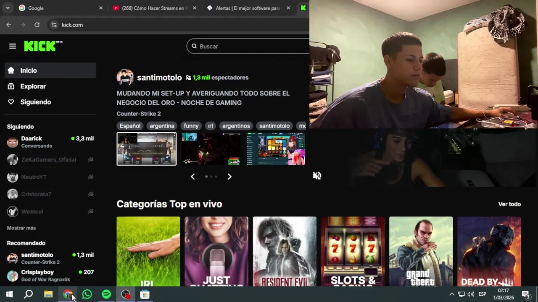Select first featured stream thumbnail
538x302 pixels.
click(147, 149)
